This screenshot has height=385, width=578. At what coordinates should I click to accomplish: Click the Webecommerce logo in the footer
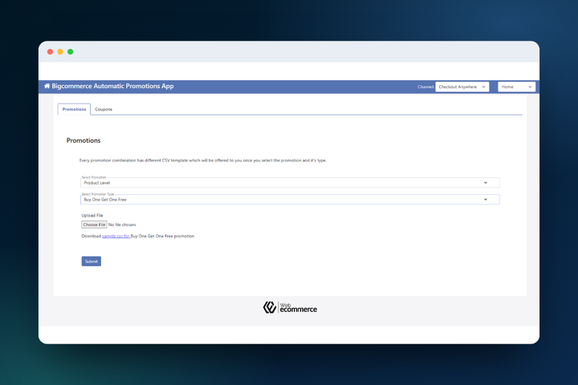290,307
